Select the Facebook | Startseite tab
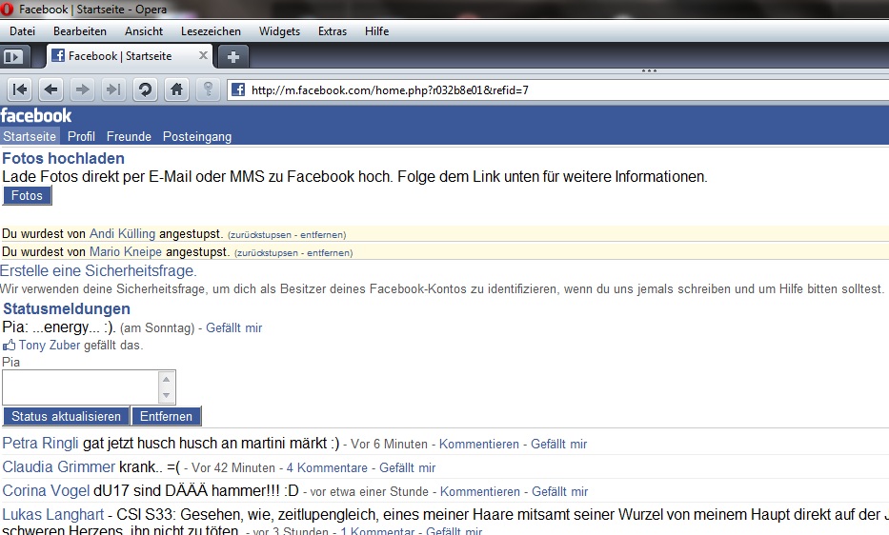Screen dimensions: 889x535 point(130,55)
